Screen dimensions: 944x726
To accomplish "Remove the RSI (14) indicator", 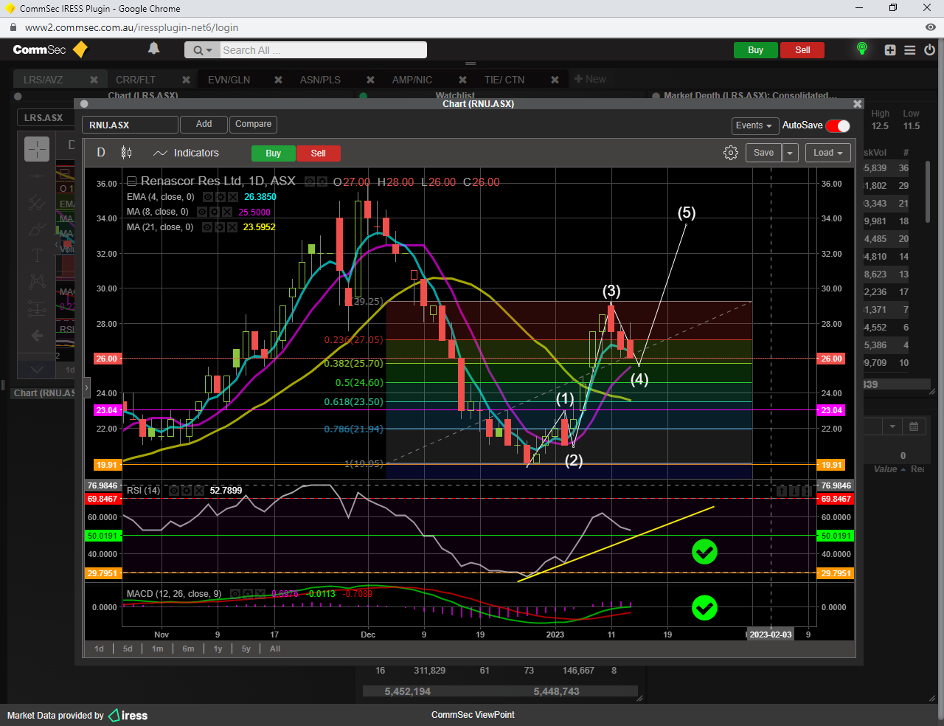I will 199,490.
